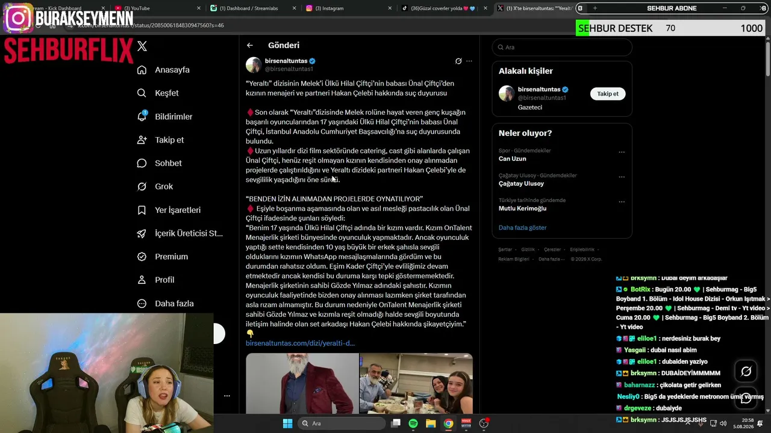Open Grok from the sidebar

pyautogui.click(x=164, y=186)
